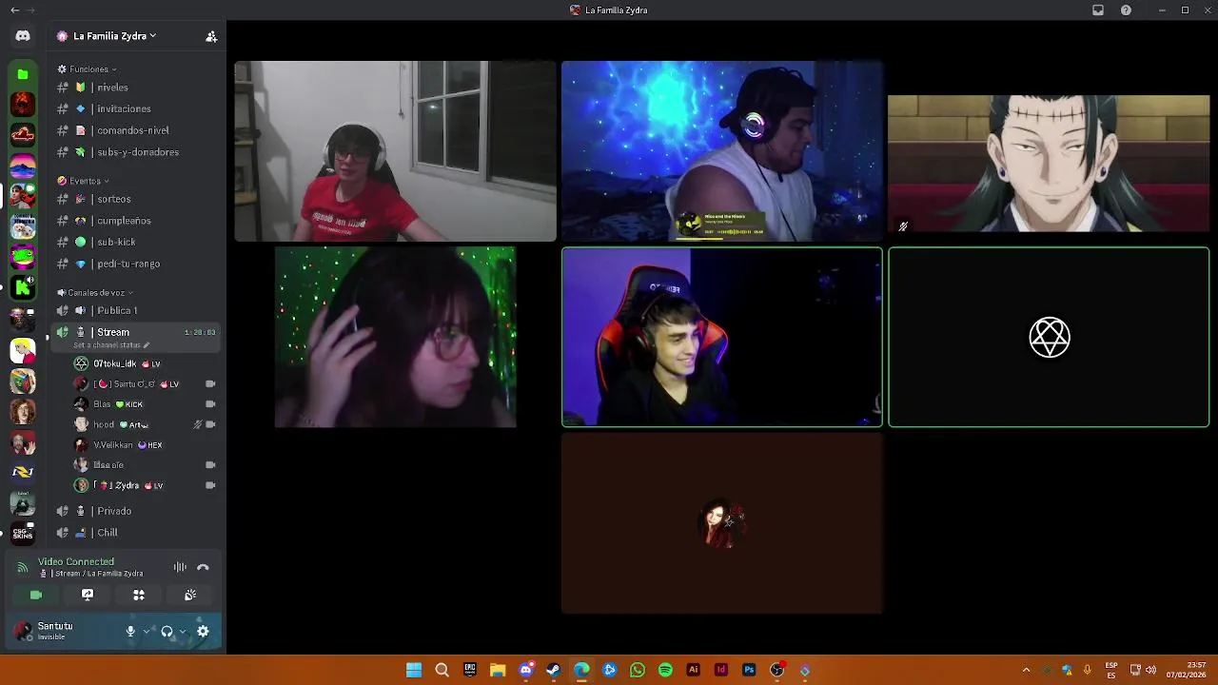
Task: Open the purple mountain landscape server icon
Action: tap(23, 166)
